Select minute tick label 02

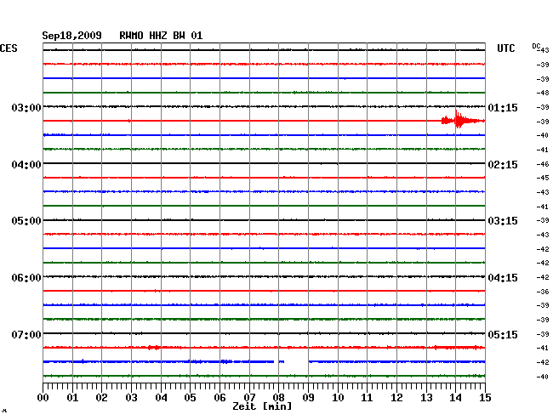pyautogui.click(x=101, y=397)
